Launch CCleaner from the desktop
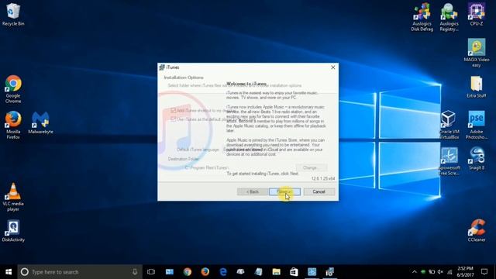 pyautogui.click(x=476, y=231)
